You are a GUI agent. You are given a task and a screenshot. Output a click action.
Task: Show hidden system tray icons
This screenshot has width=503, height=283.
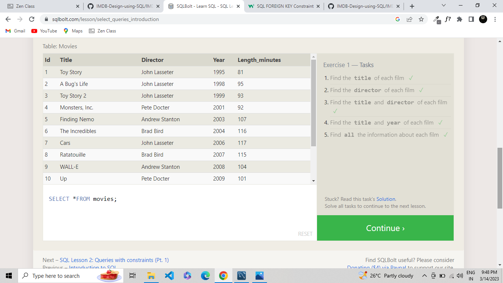tap(424, 276)
